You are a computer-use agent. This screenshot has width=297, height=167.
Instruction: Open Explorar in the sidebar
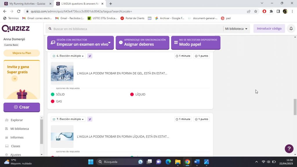[x=17, y=120]
